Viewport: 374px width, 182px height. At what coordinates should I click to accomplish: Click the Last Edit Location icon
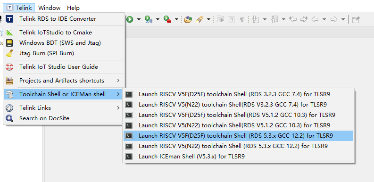point(293,19)
